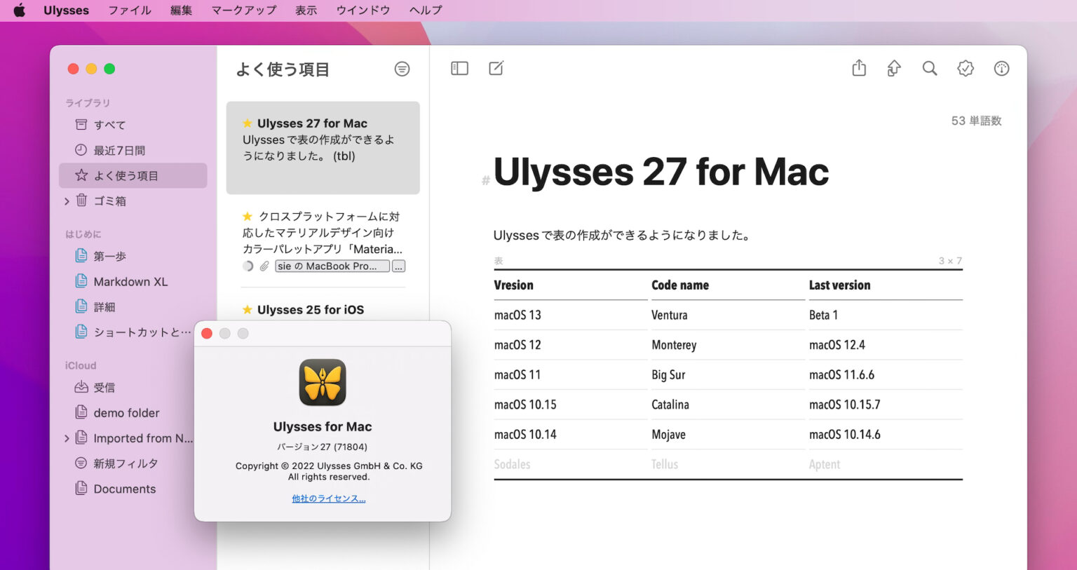Image resolution: width=1077 pixels, height=570 pixels.
Task: Click the circular avatar beside the attachment
Action: coord(250,266)
